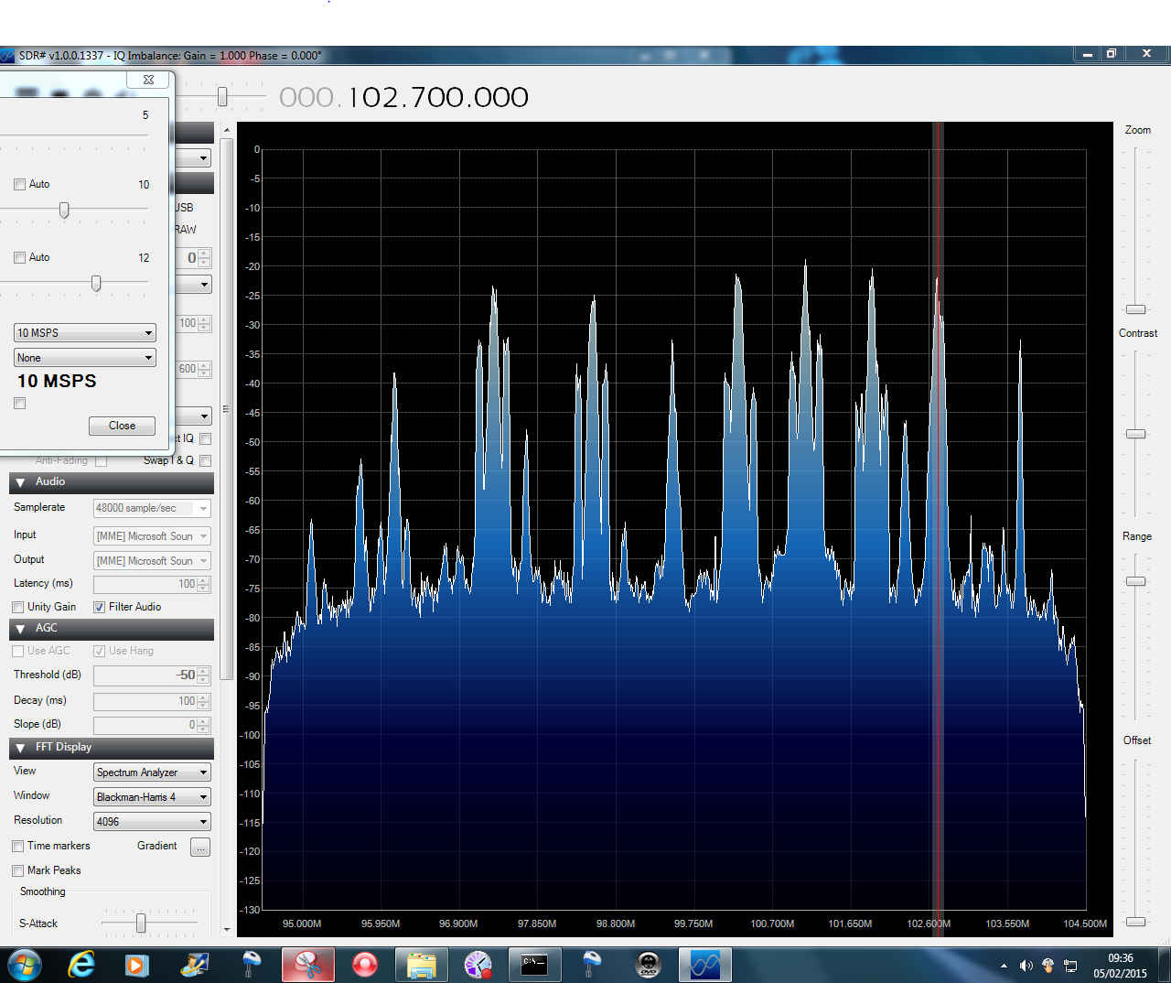The image size is (1171, 983).
Task: Open the audio Samplerate dropdown
Action: [152, 508]
